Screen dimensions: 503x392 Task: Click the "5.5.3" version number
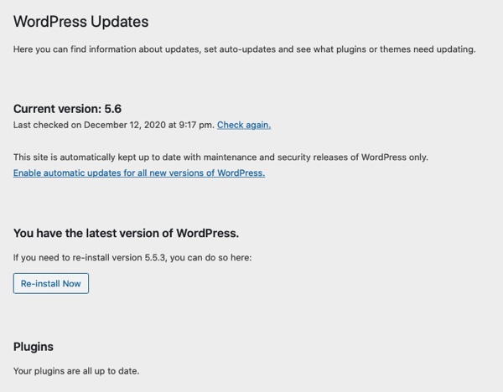click(x=153, y=257)
